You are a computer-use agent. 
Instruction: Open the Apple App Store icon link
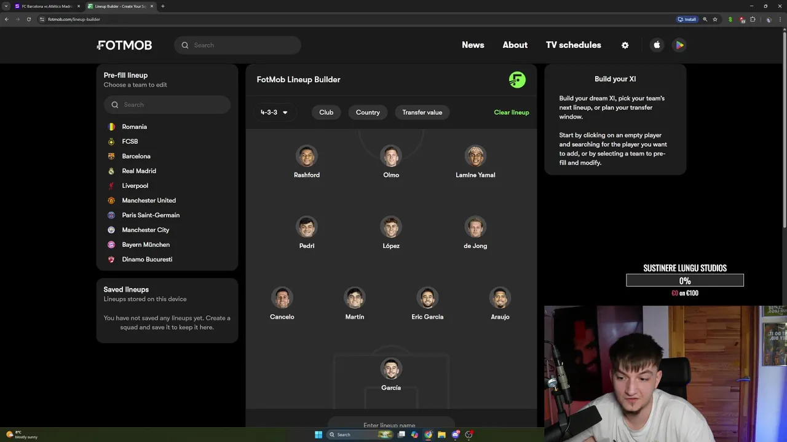[x=657, y=45]
